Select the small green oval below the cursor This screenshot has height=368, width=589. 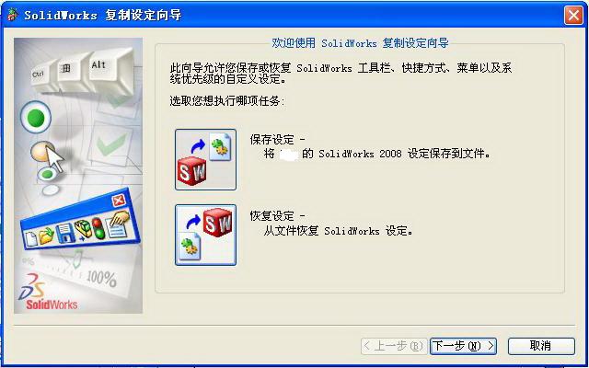click(x=47, y=174)
